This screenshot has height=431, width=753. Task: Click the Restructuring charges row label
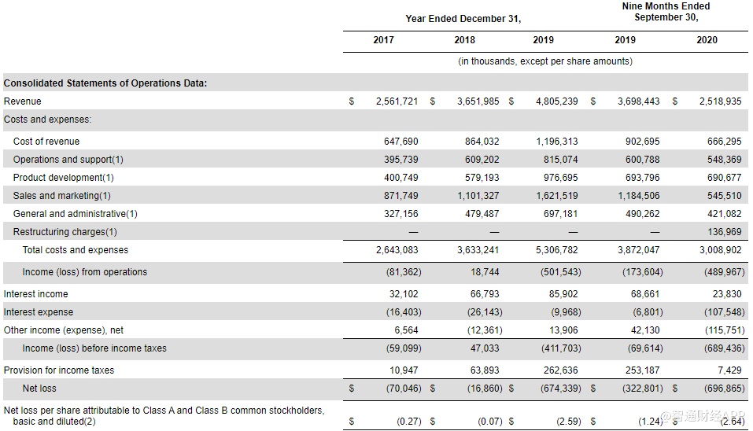coord(65,232)
